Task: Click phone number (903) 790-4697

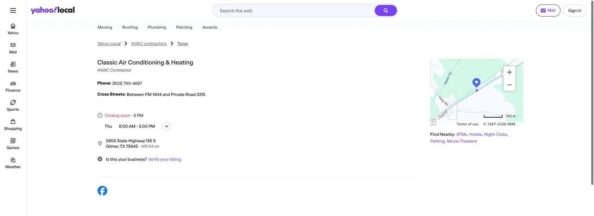Action: (x=127, y=83)
